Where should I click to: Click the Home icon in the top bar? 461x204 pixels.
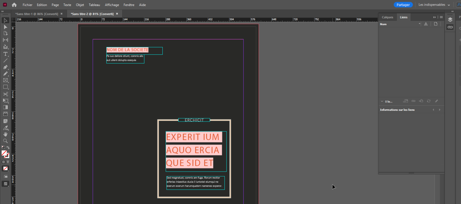(x=14, y=5)
